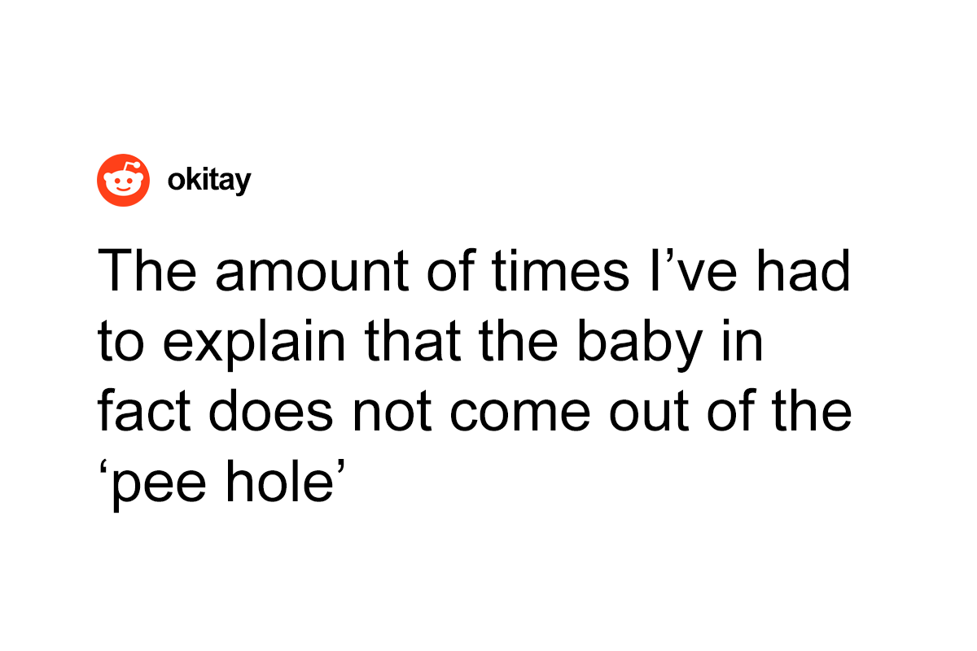Screen dimensions: 977x651
Task: Click the orange Reddit Snoo avatar icon
Action: (124, 180)
